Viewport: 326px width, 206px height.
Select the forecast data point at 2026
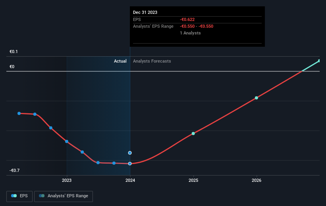(x=257, y=98)
